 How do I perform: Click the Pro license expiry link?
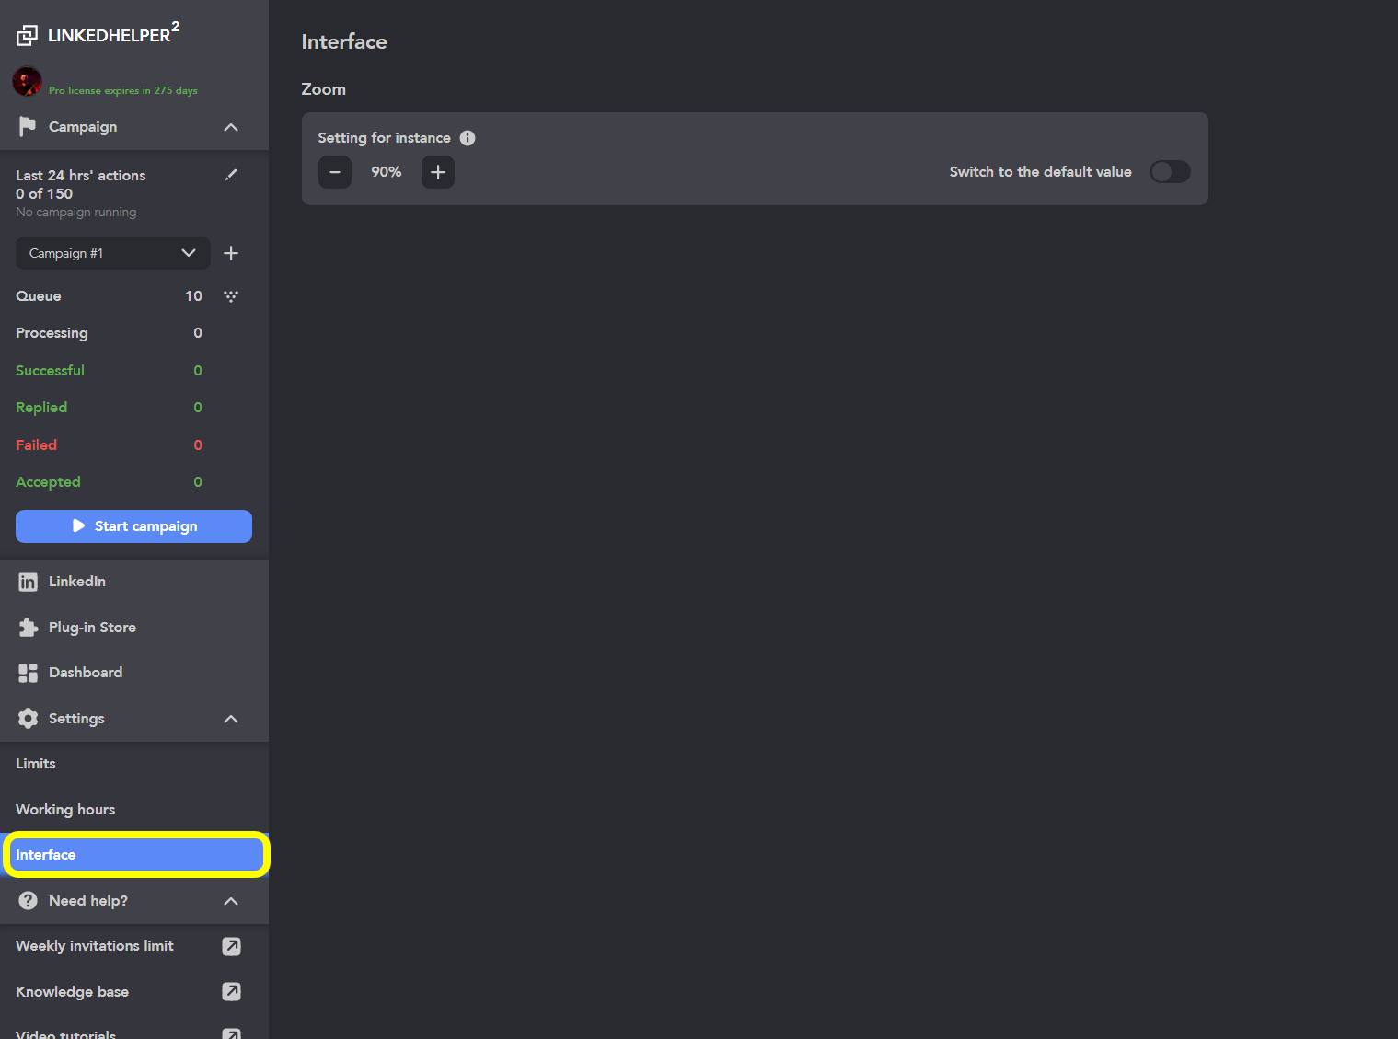click(x=123, y=90)
